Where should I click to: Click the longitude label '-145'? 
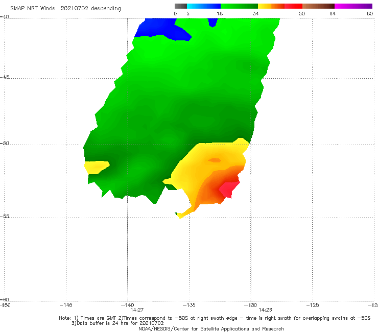tap(66, 305)
